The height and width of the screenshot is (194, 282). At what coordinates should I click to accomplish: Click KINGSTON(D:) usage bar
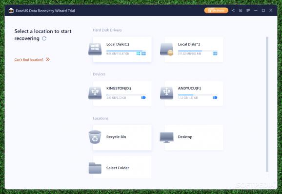126,95
